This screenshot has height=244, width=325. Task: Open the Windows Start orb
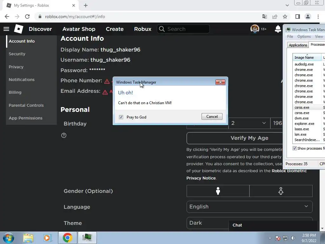(x=9, y=238)
